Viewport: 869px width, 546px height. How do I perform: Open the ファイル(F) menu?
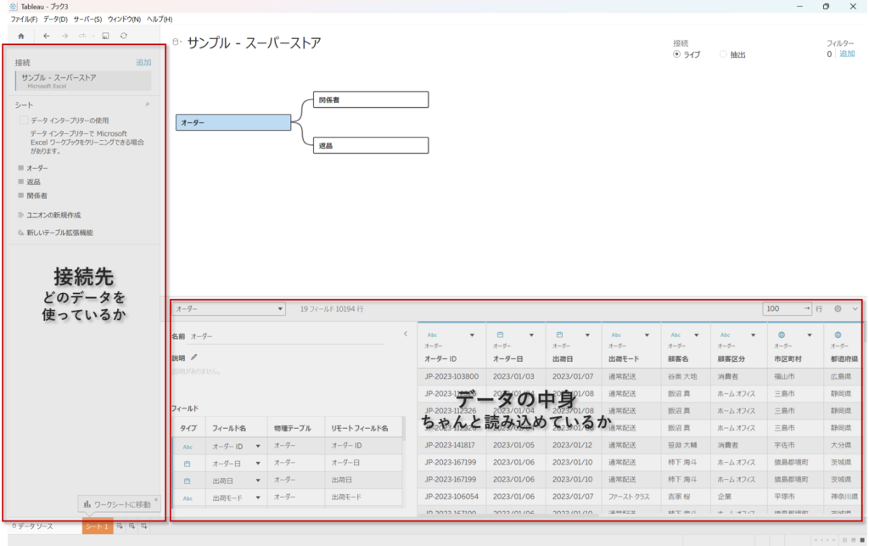(x=24, y=19)
